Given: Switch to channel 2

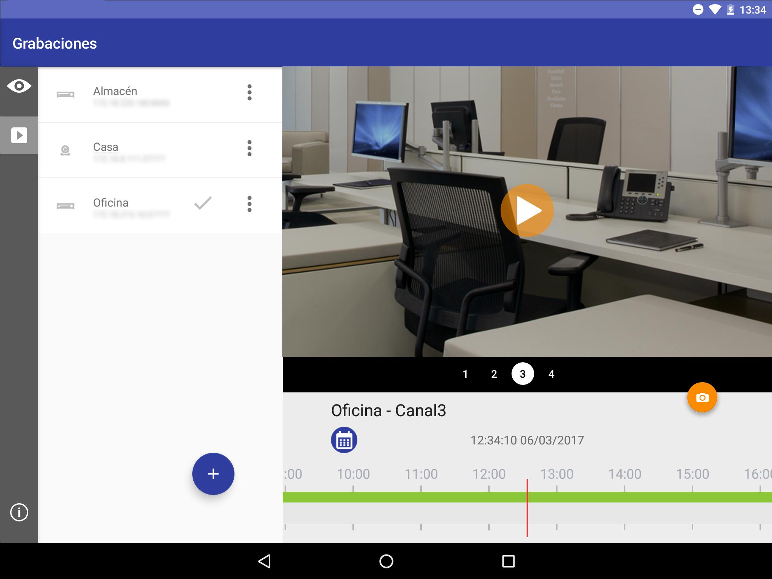Looking at the screenshot, I should [x=494, y=374].
